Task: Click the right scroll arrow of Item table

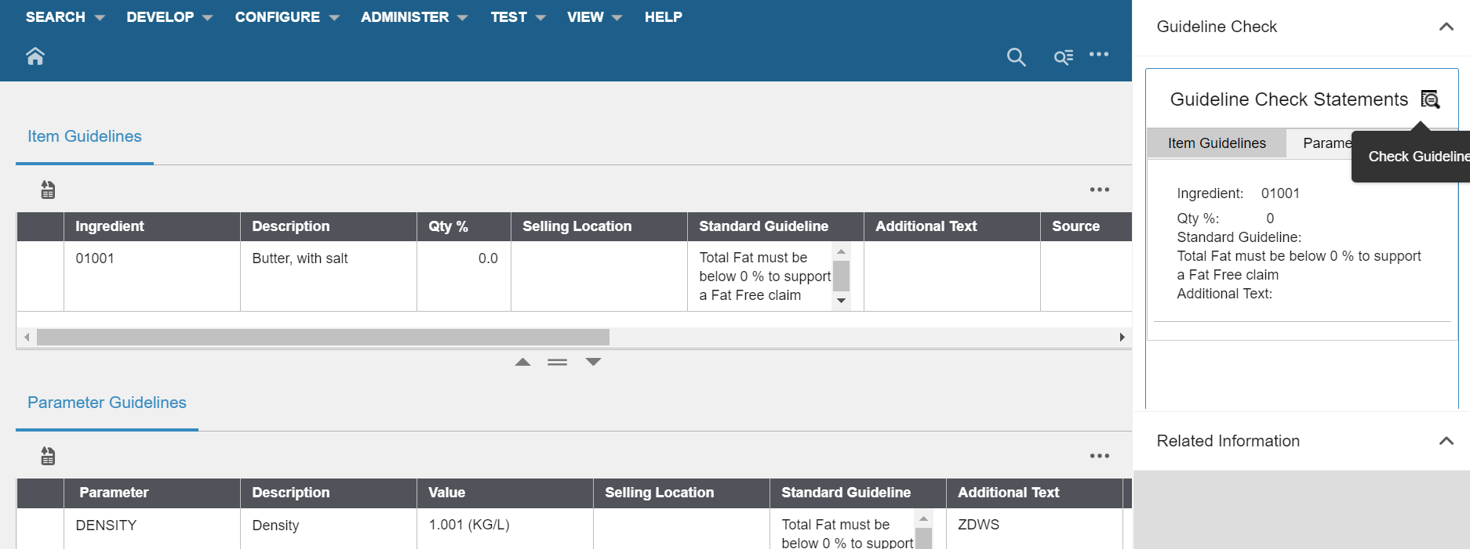Action: [x=1122, y=337]
